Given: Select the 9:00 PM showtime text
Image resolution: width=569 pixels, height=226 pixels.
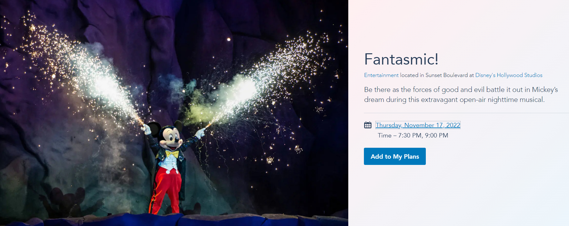Looking at the screenshot, I should (x=436, y=135).
